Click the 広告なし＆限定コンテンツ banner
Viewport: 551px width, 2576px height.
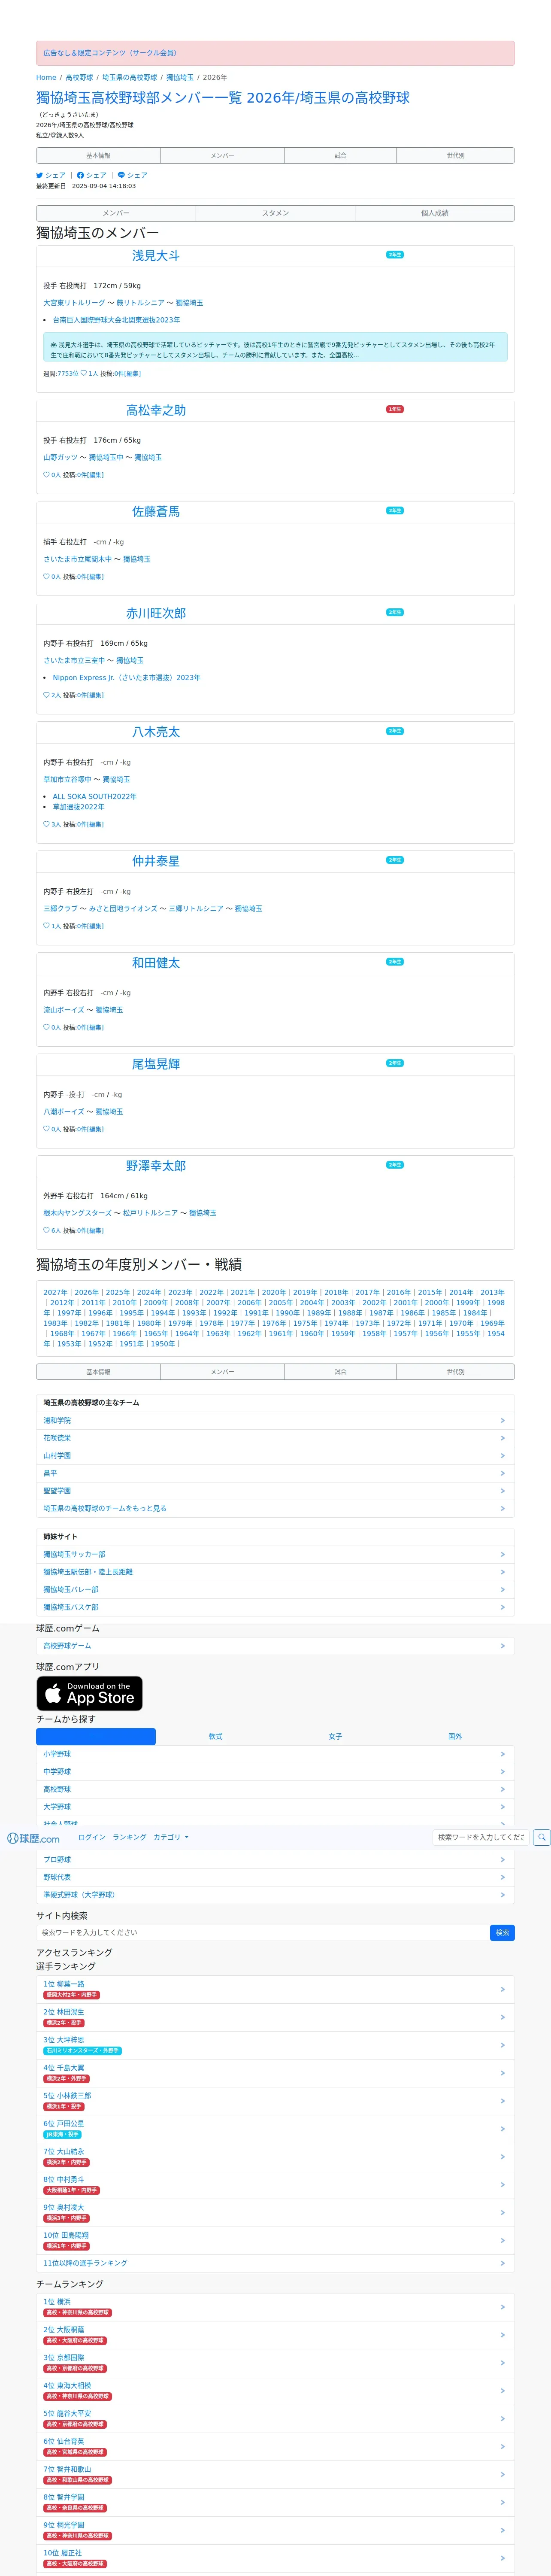coord(275,53)
